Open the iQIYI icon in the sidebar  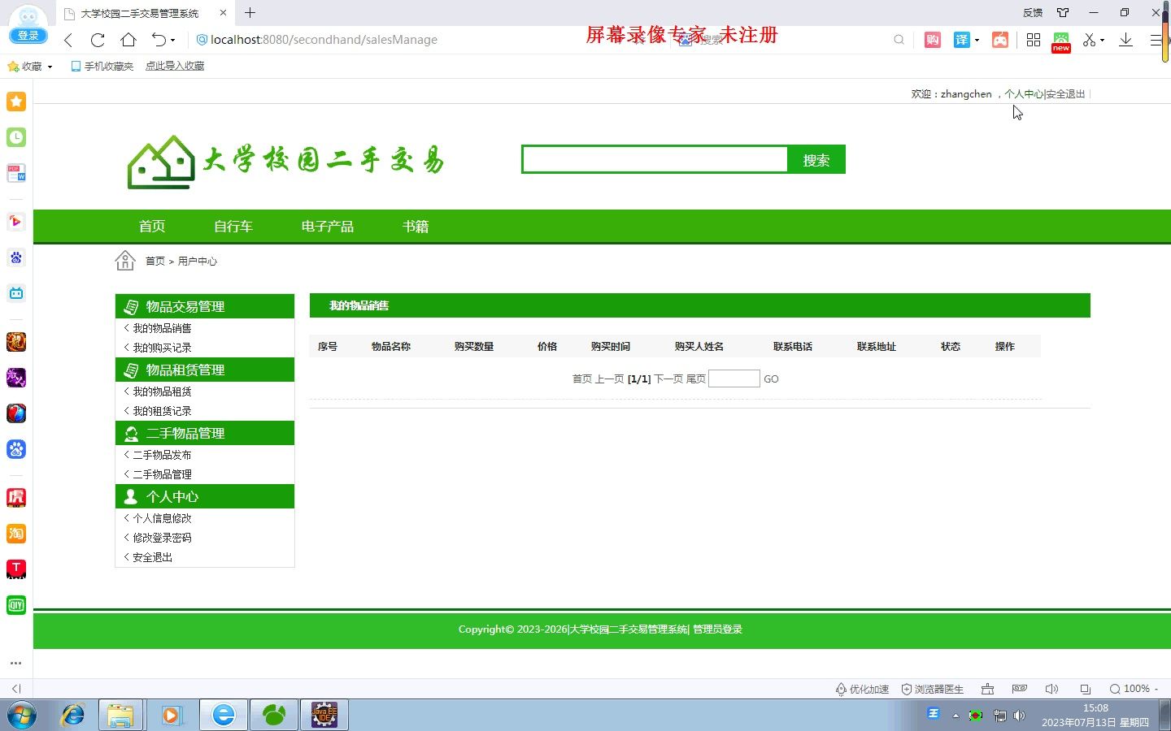[x=15, y=605]
